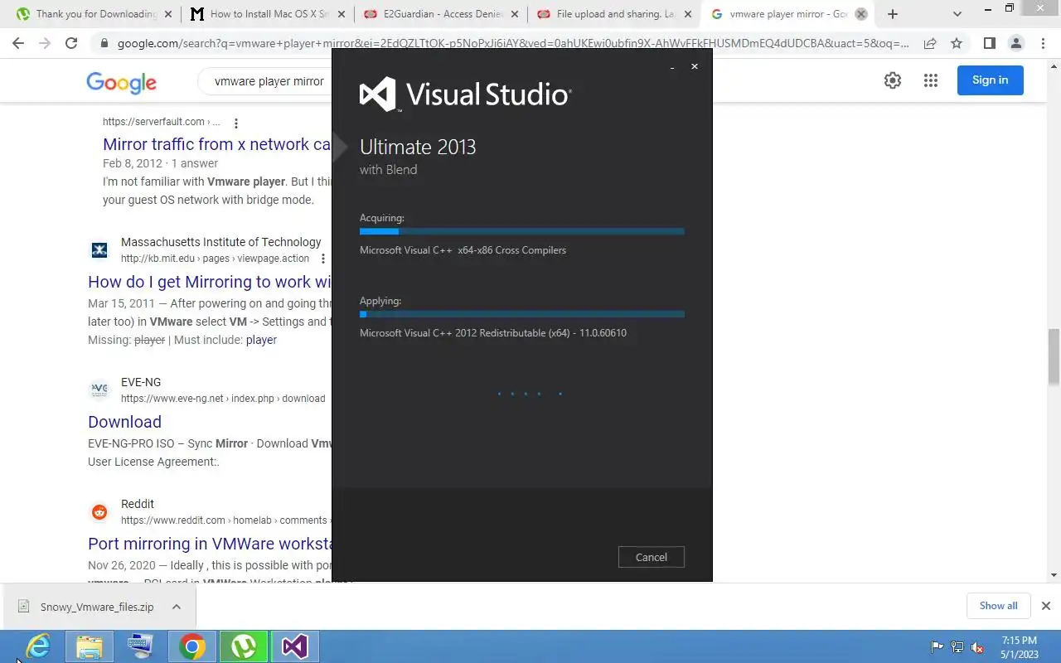This screenshot has width=1061, height=663.
Task: Open Chrome from taskbar
Action: pyautogui.click(x=192, y=646)
